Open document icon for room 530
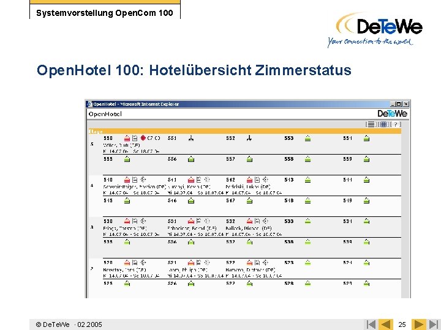441x330 pixels. click(x=135, y=221)
